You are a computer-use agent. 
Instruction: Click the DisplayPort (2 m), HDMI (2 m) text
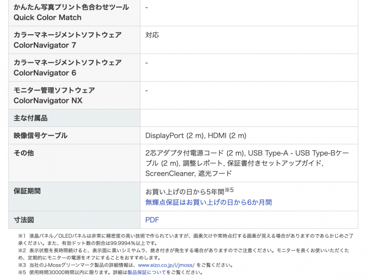click(195, 136)
